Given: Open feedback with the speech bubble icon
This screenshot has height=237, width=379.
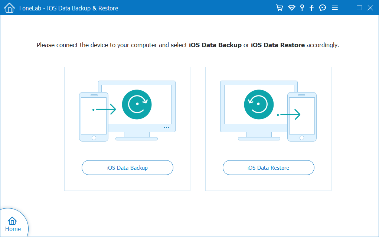Looking at the screenshot, I should point(322,8).
